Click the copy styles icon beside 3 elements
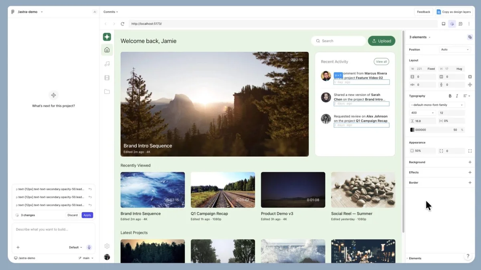This screenshot has width=481, height=270. coord(470,37)
